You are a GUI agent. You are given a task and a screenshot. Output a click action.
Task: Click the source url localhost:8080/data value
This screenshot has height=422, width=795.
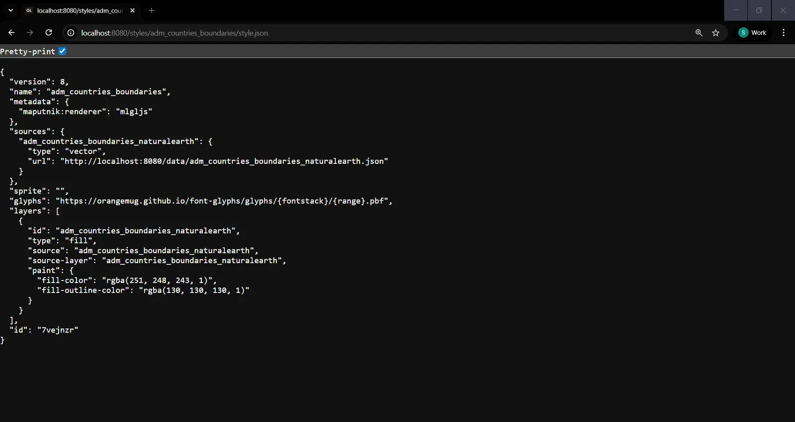click(224, 161)
